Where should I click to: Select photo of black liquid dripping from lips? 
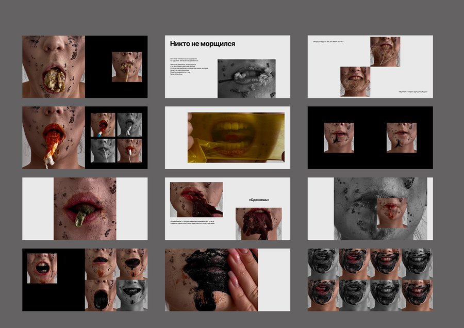tap(132, 264)
